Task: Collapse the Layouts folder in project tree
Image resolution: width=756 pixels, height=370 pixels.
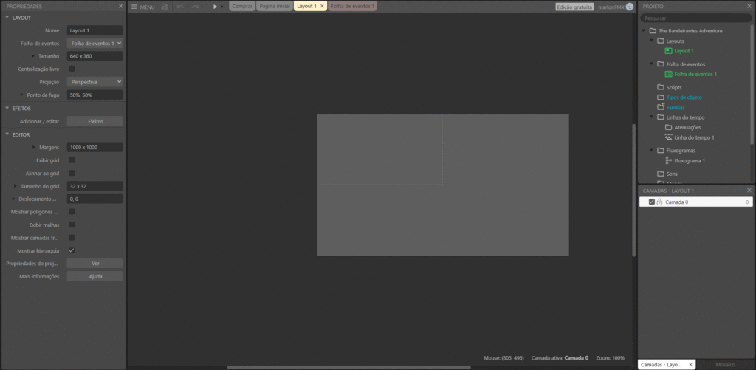Action: (651, 41)
